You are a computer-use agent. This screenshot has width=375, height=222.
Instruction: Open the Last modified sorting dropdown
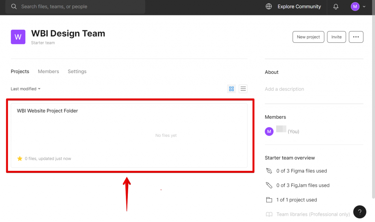25,89
